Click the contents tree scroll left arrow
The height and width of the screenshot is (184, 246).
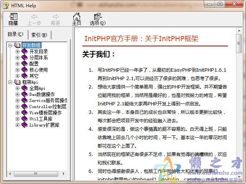[x=10, y=174]
